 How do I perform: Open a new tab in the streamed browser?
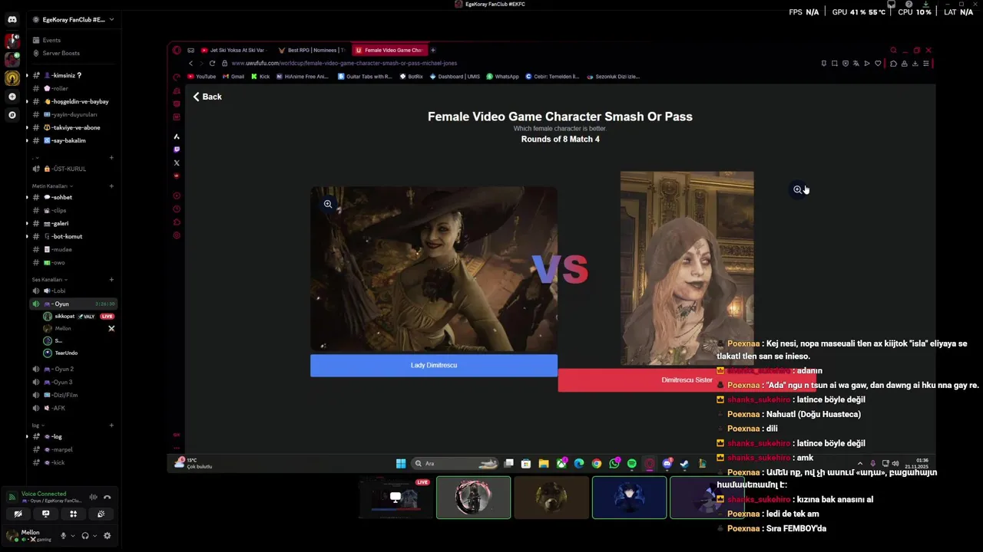click(432, 50)
